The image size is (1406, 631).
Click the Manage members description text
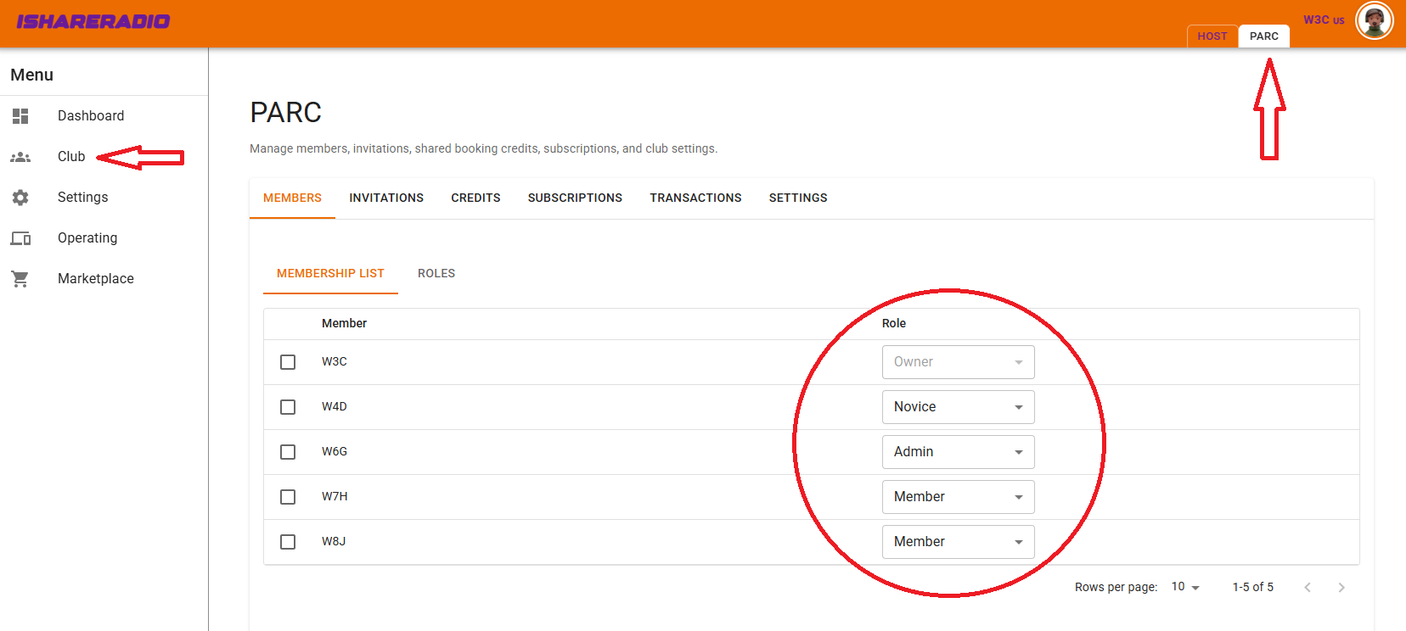coord(484,149)
